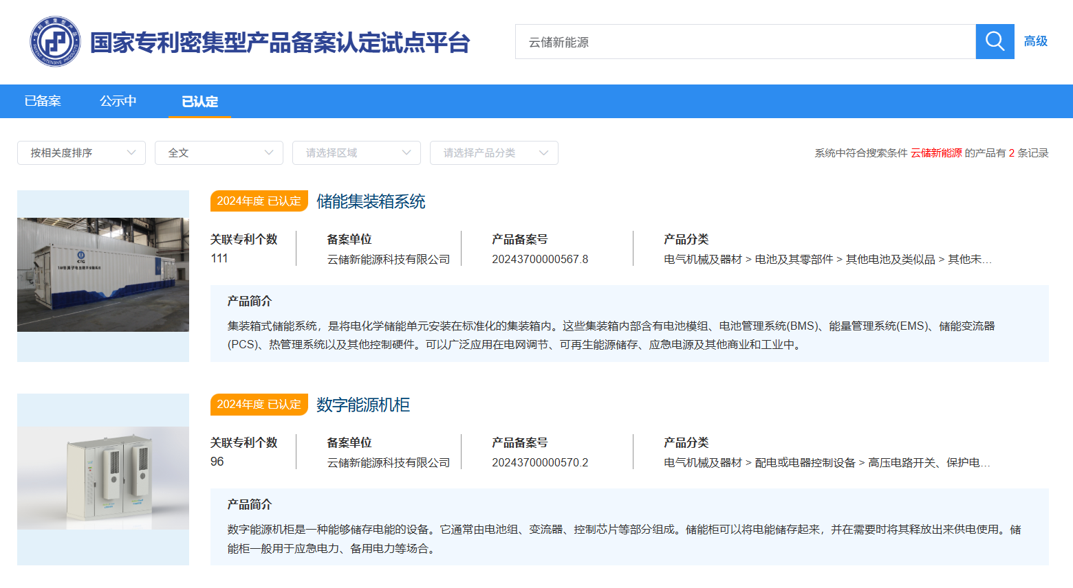View the 数字能源机柜 cabinet thumbnail
Screen dimensions: 1073x588
(103, 479)
